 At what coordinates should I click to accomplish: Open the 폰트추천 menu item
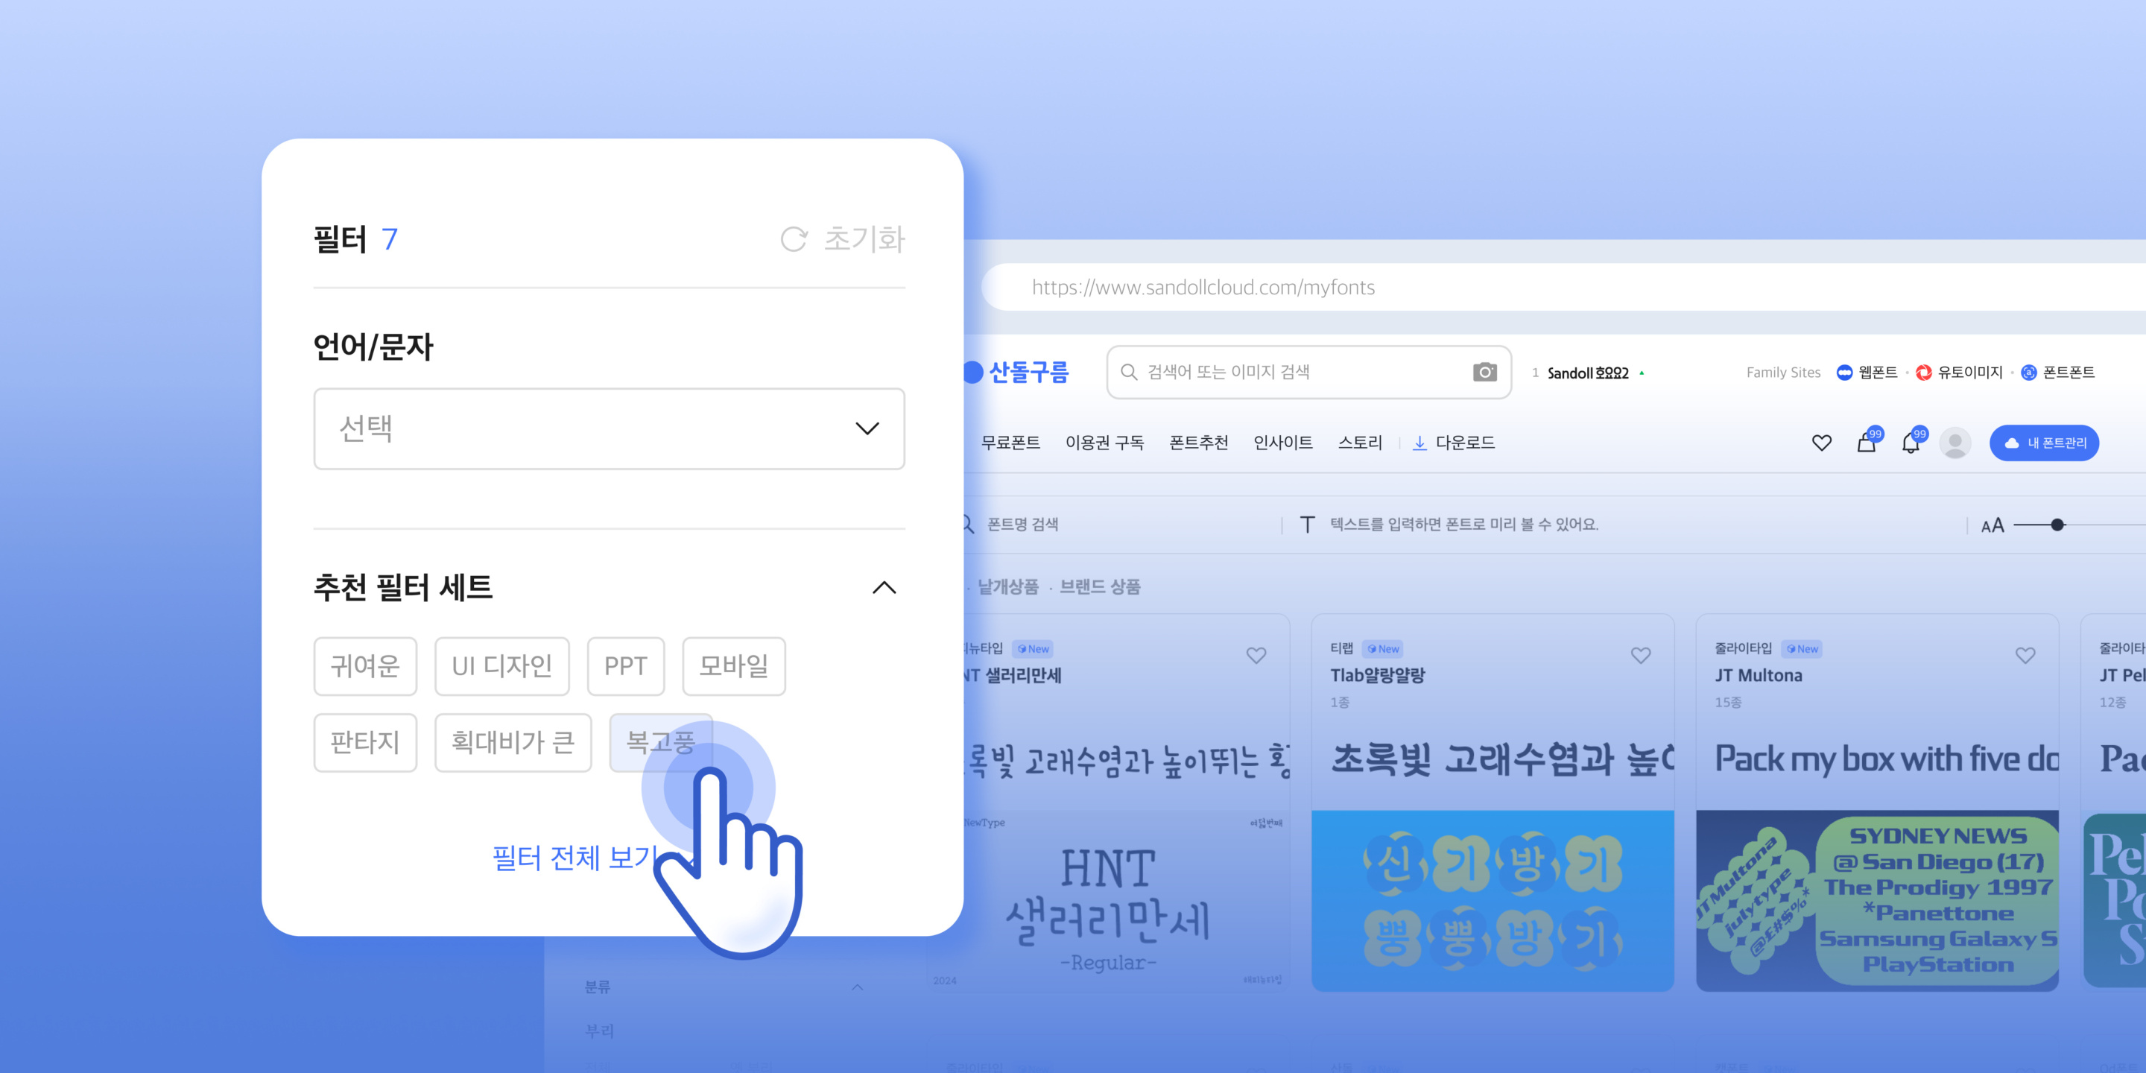[x=1198, y=443]
